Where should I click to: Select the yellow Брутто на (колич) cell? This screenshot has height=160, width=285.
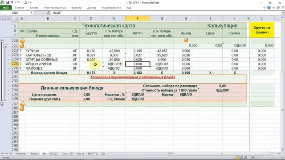pos(262,30)
